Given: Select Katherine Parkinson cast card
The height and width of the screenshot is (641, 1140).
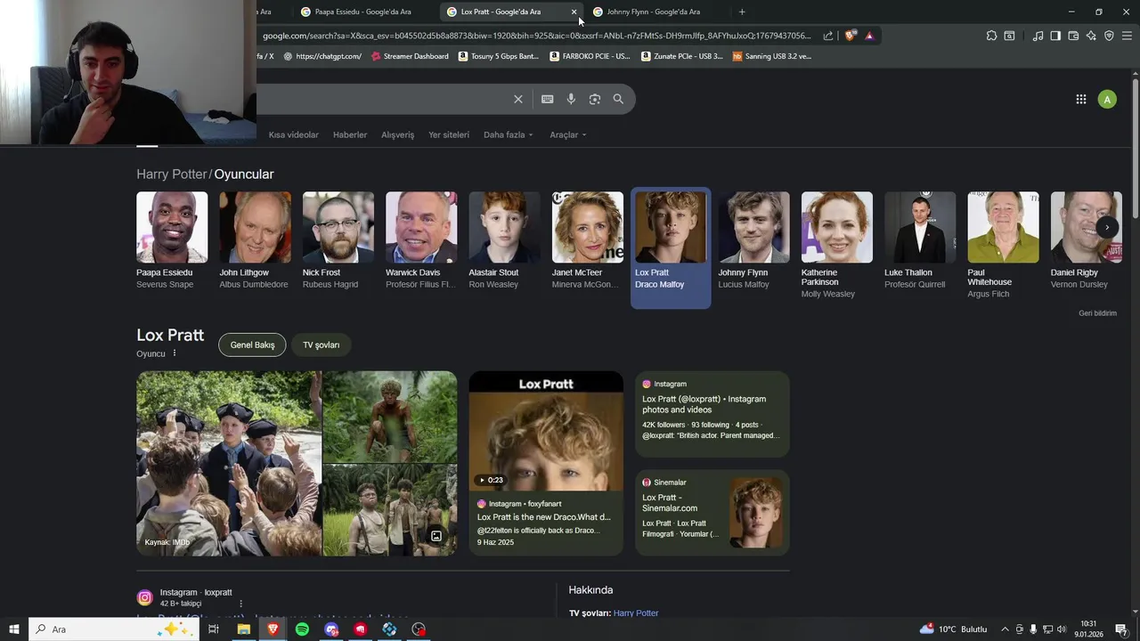Looking at the screenshot, I should (837, 246).
